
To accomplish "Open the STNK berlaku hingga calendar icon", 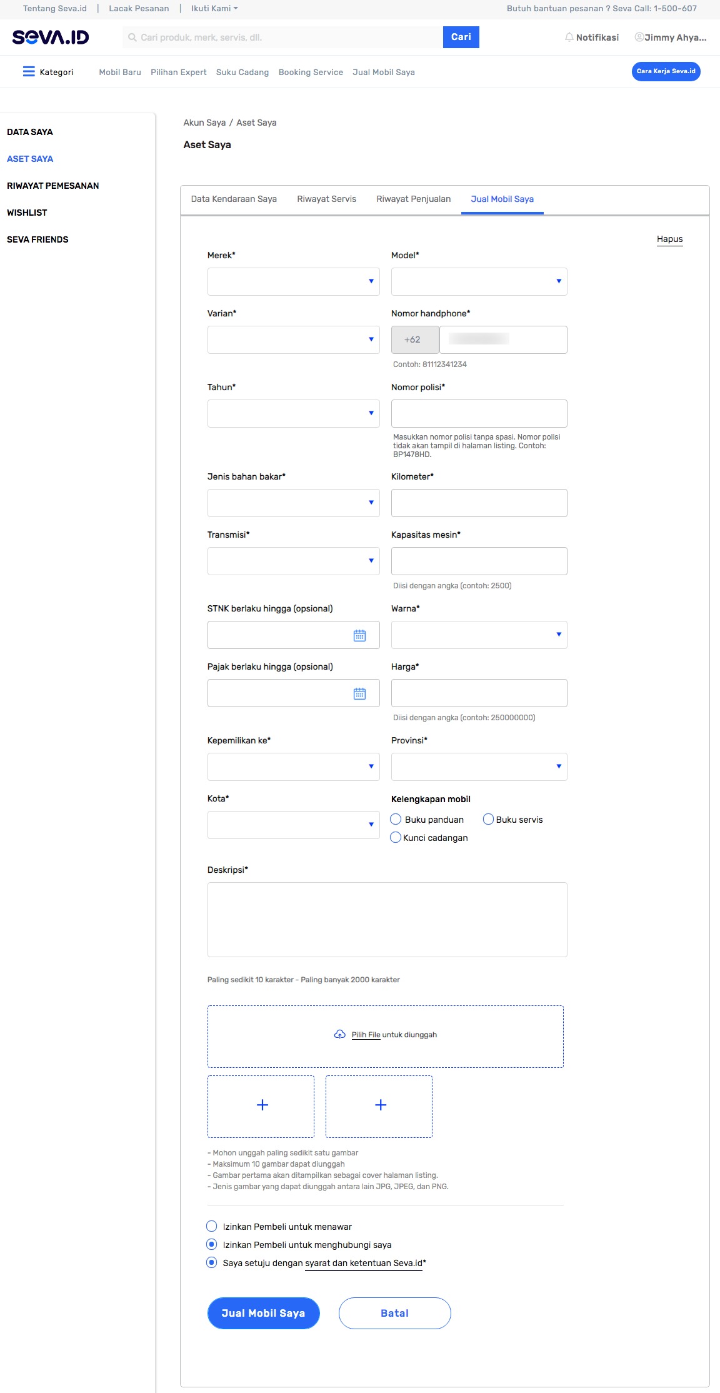I will click(x=359, y=635).
